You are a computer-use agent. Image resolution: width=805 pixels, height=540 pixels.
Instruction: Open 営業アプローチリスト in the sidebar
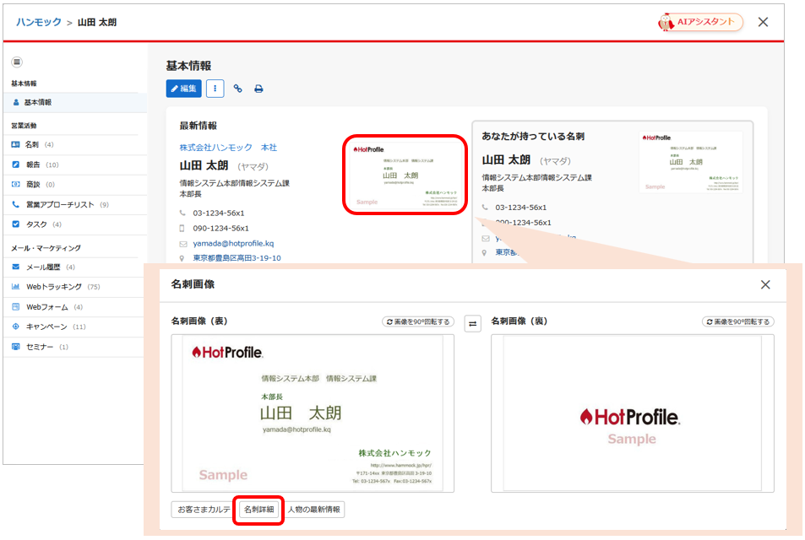(x=75, y=205)
